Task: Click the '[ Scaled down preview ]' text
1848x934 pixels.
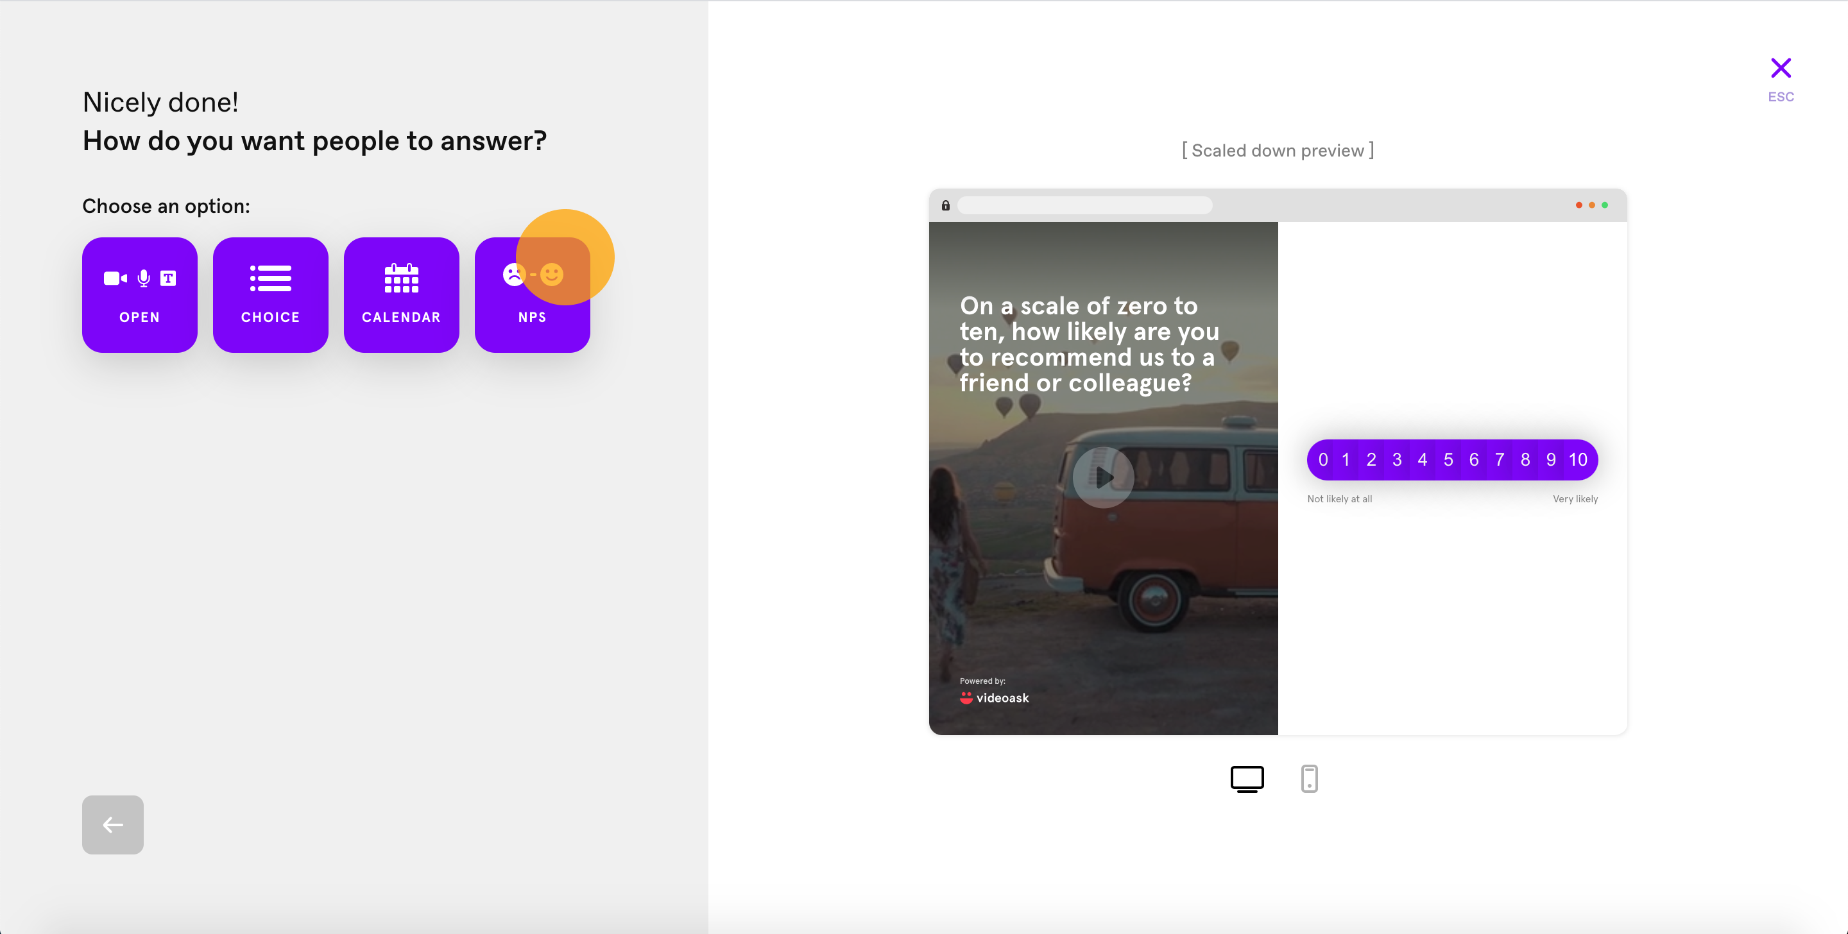Action: coord(1278,151)
